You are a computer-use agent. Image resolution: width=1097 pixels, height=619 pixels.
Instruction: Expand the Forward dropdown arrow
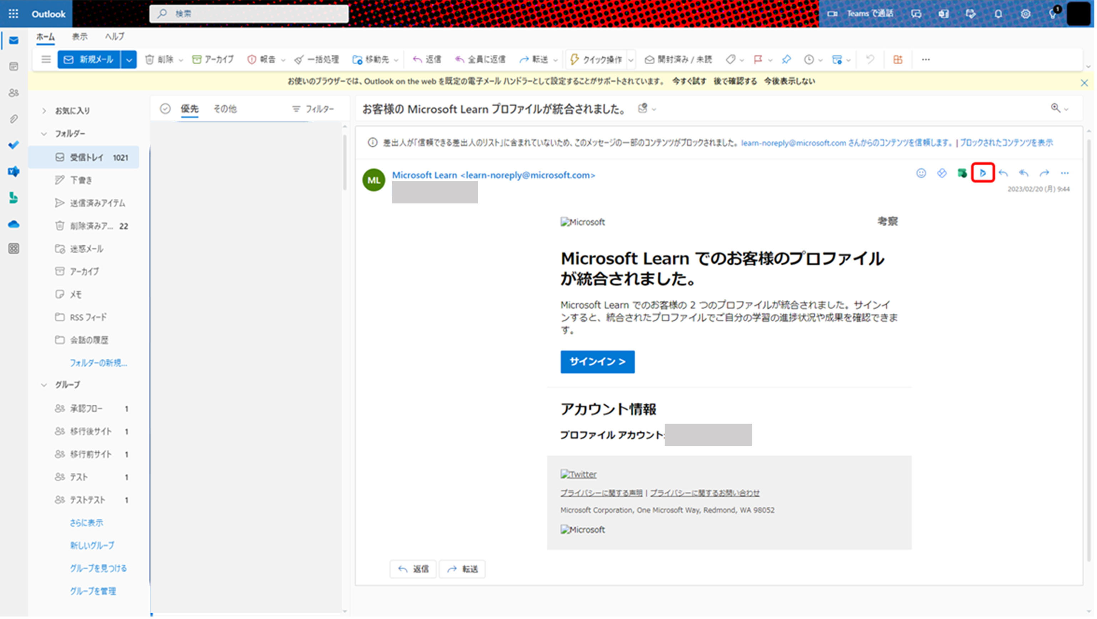[x=556, y=60]
